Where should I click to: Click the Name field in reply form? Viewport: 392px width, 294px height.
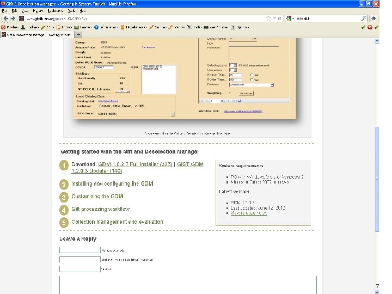click(x=79, y=250)
